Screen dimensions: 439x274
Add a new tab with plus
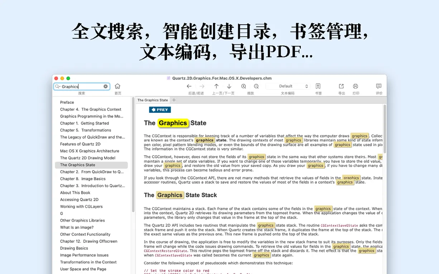[x=174, y=100]
